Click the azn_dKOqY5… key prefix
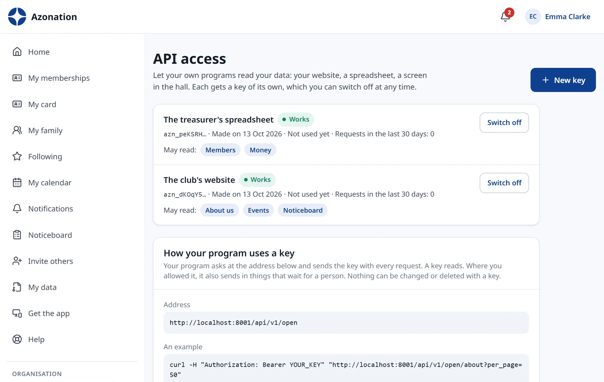Viewport: 604px width, 382px height. tap(185, 194)
